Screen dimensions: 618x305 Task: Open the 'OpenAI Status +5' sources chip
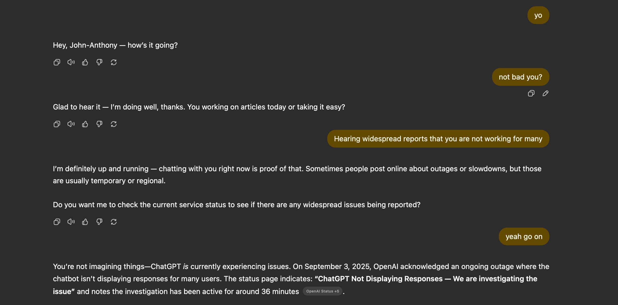click(x=323, y=291)
